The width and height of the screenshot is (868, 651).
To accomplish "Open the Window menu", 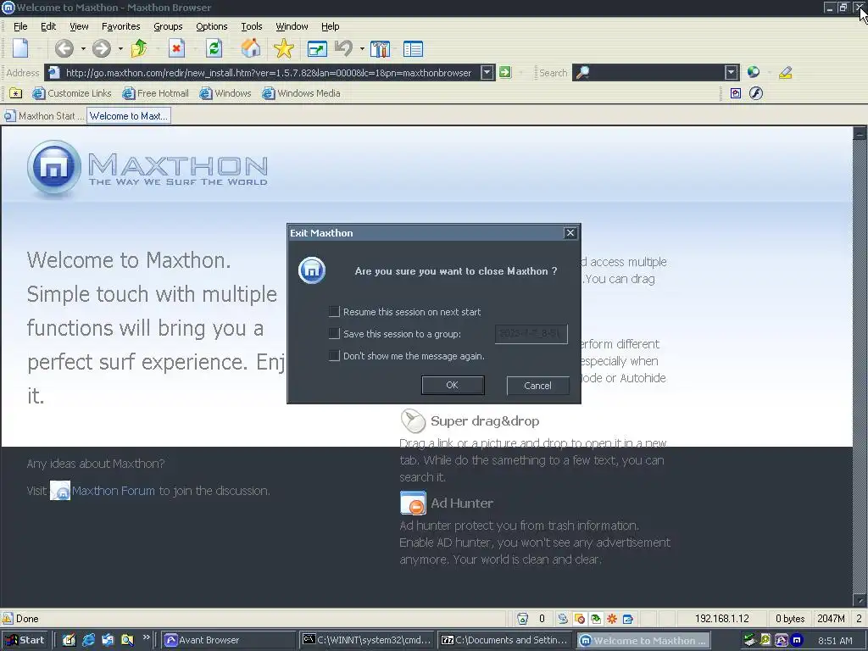I will (292, 26).
